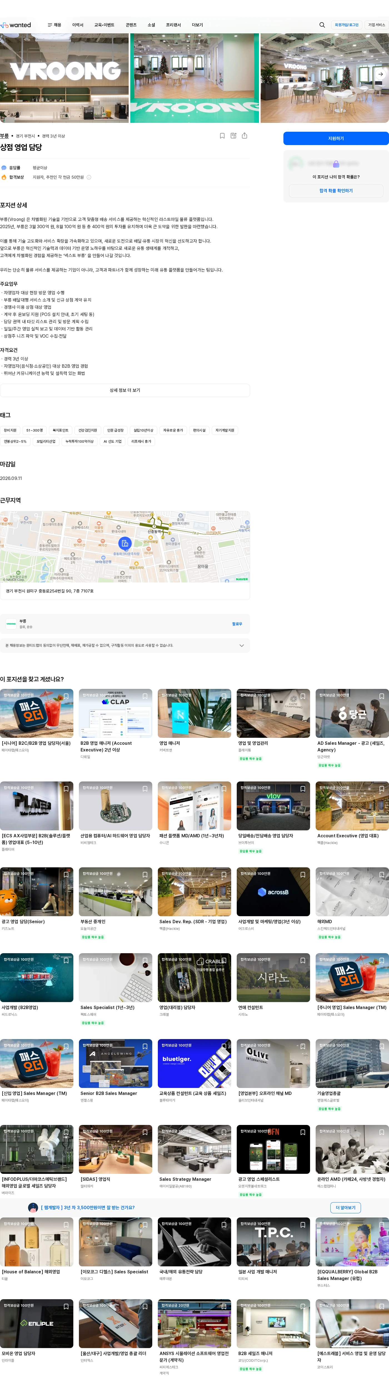The height and width of the screenshot is (1387, 389).
Task: Expand the copyright notice with chevron
Action: 241,646
